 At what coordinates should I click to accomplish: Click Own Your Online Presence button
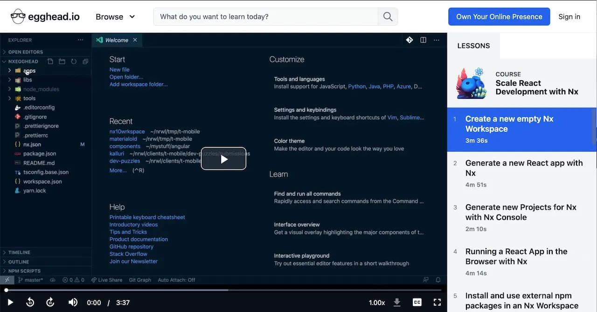499,17
